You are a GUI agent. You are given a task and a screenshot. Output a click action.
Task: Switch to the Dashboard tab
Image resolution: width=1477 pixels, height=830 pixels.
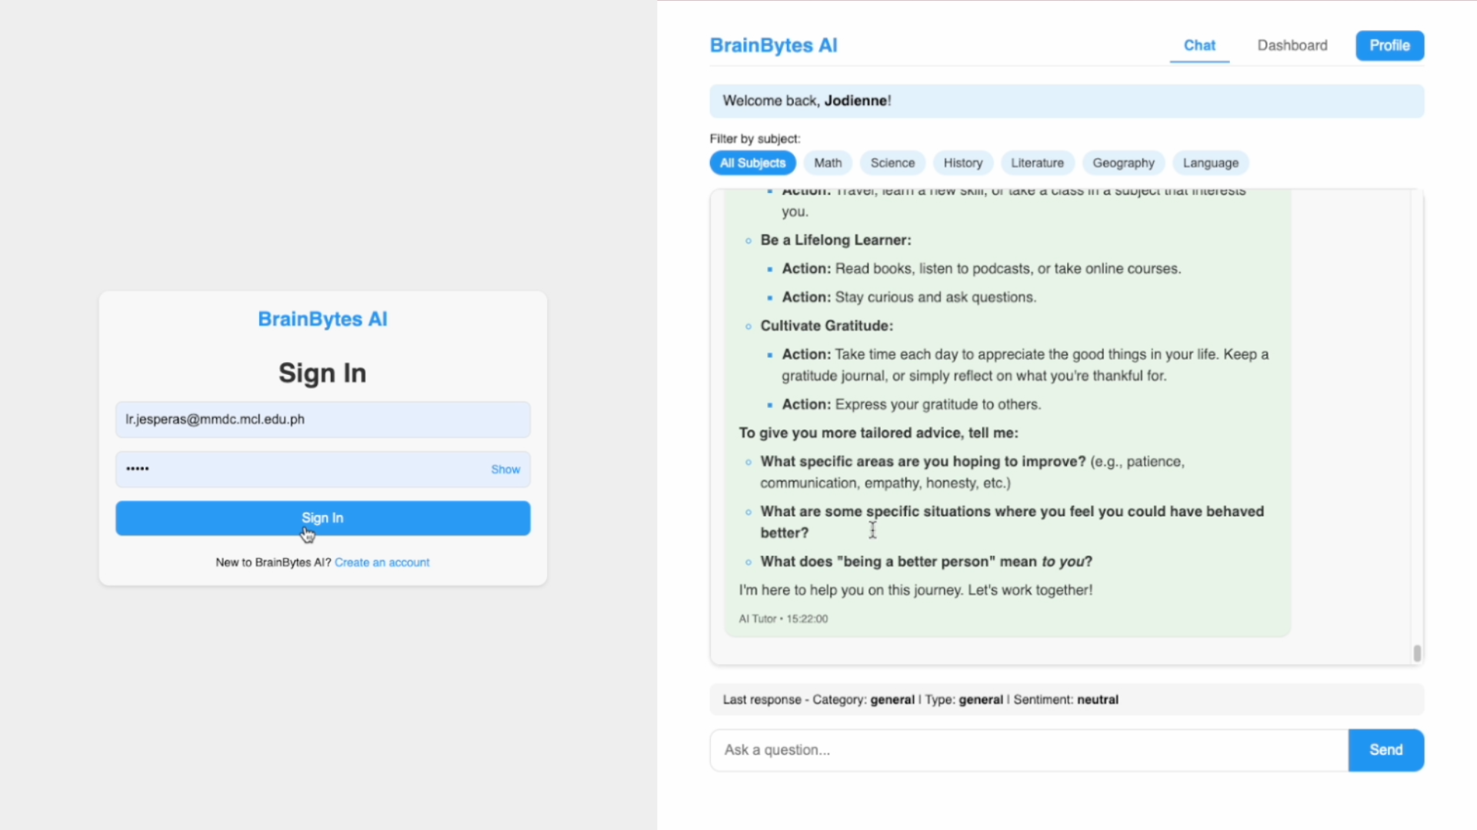click(1292, 45)
